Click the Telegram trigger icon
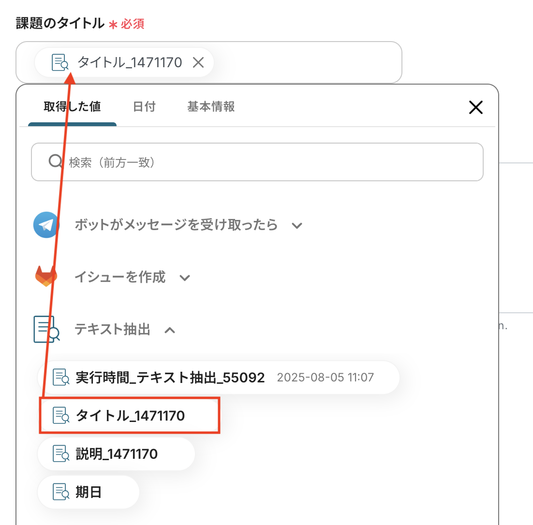This screenshot has width=533, height=525. coord(46,225)
